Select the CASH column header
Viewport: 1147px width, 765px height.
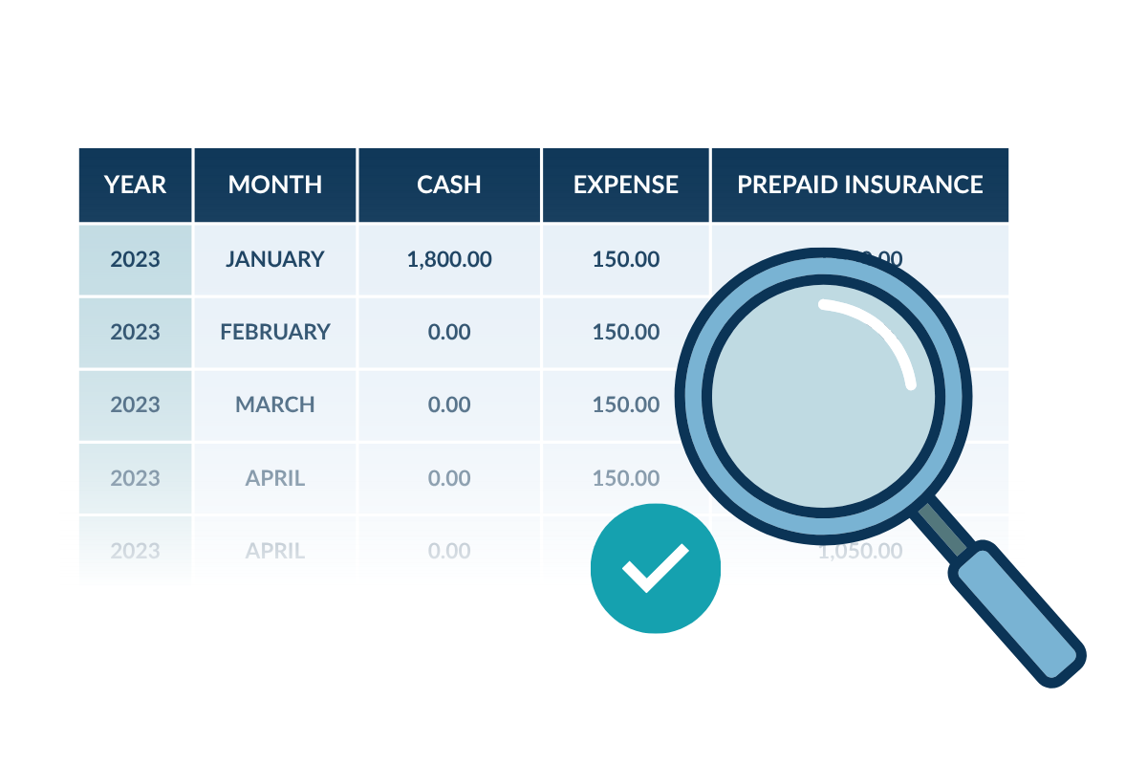pyautogui.click(x=449, y=185)
